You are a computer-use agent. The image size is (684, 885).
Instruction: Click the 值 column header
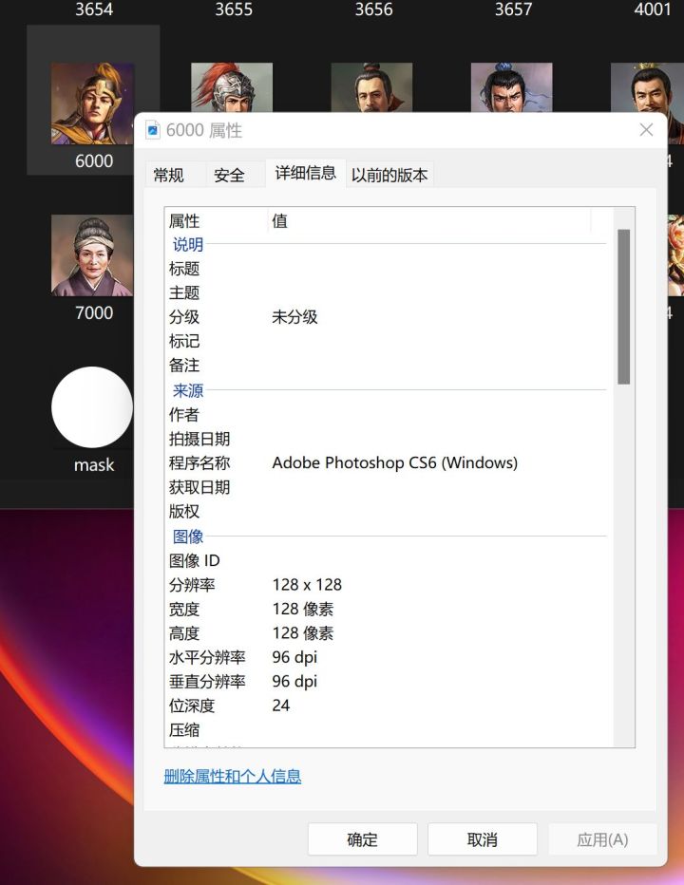pos(429,220)
